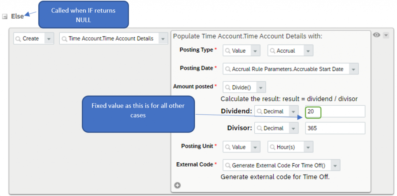Open the Divide() function dropdown
Image resolution: width=397 pixels, height=196 pixels.
point(261,88)
